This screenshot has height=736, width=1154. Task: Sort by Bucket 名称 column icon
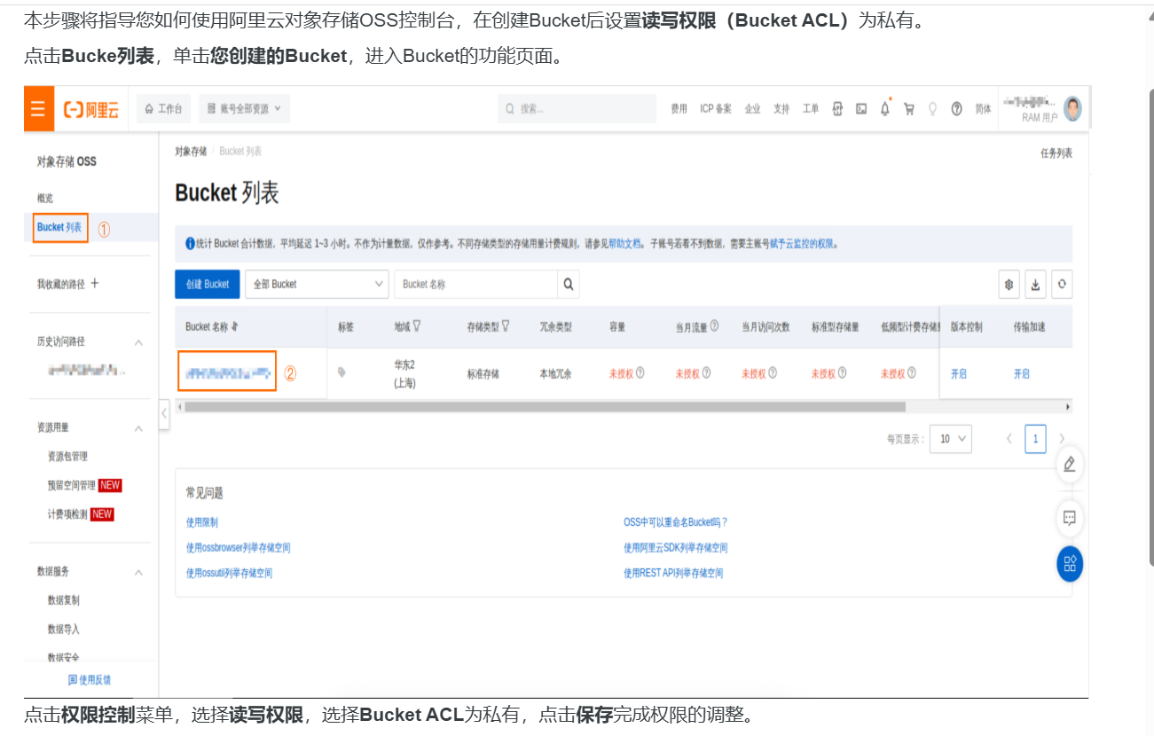[235, 327]
